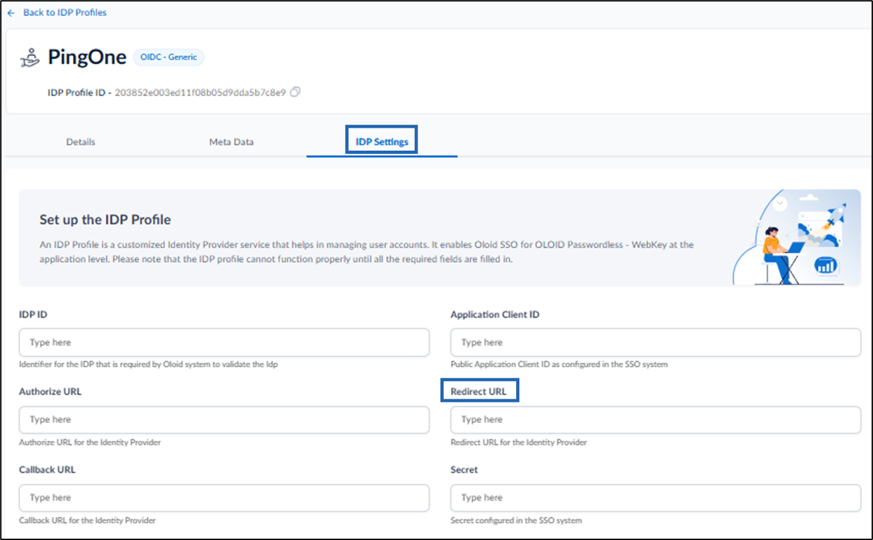Click helper text 'Redirect URL for the Identity Provider'
The width and height of the screenshot is (873, 540).
click(x=519, y=442)
